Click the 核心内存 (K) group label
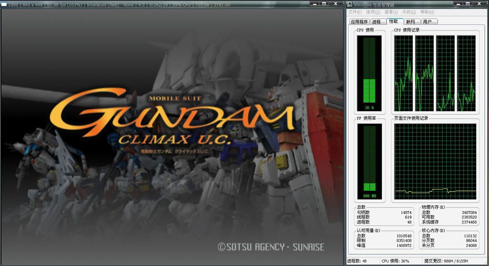Image resolution: width=489 pixels, height=266 pixels. (x=433, y=231)
